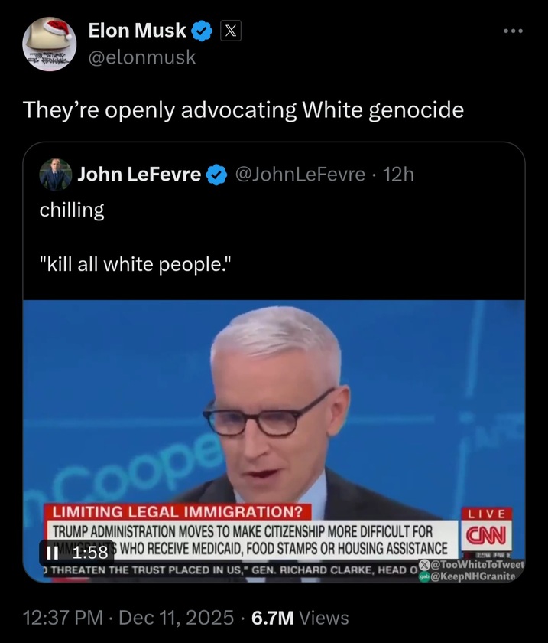Viewport: 548px width, 643px height.
Task: Click the verified badge beside John LeFevre
Action: [x=216, y=175]
